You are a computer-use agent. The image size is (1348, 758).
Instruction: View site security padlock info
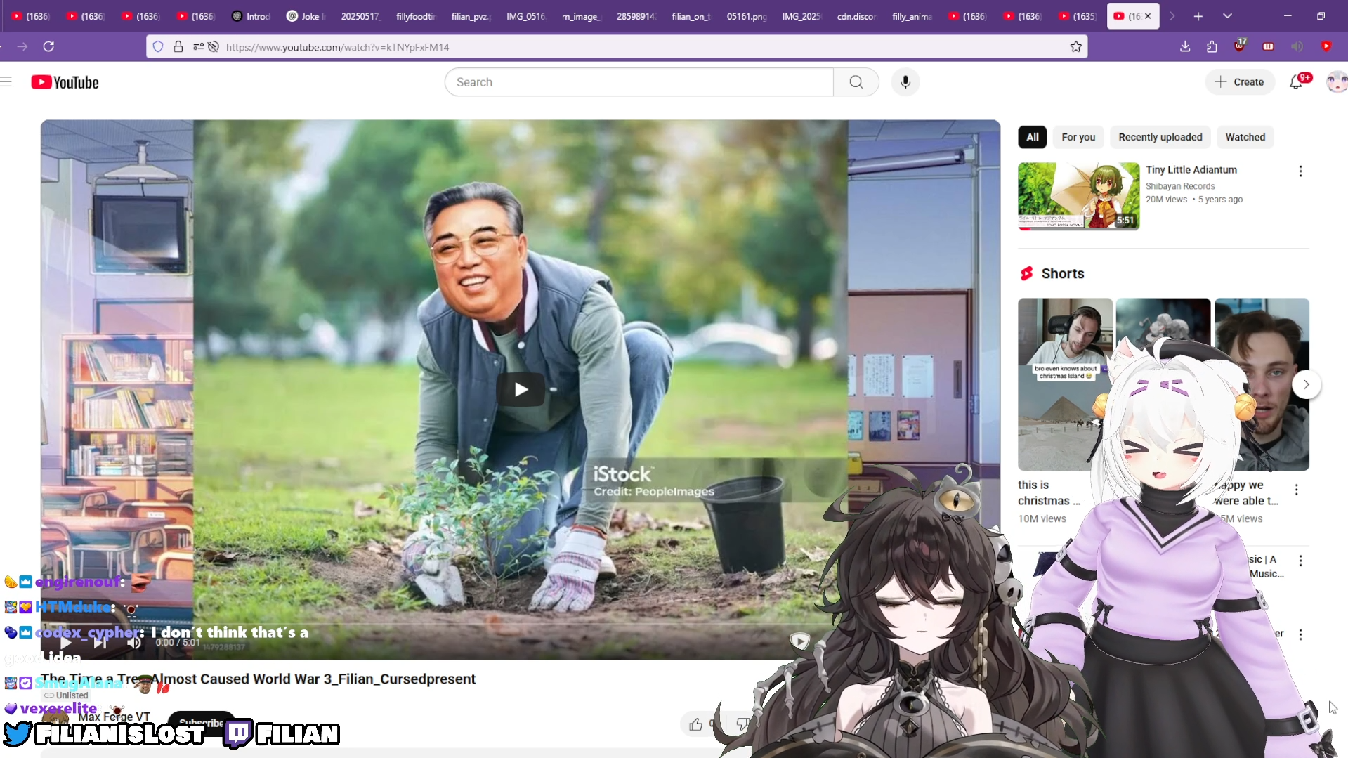point(178,47)
